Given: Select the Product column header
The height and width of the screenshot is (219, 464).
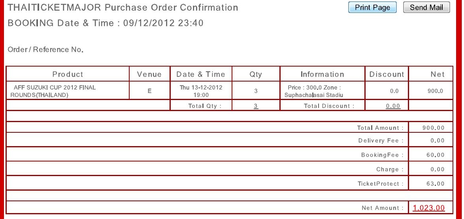Looking at the screenshot, I should pyautogui.click(x=68, y=74).
